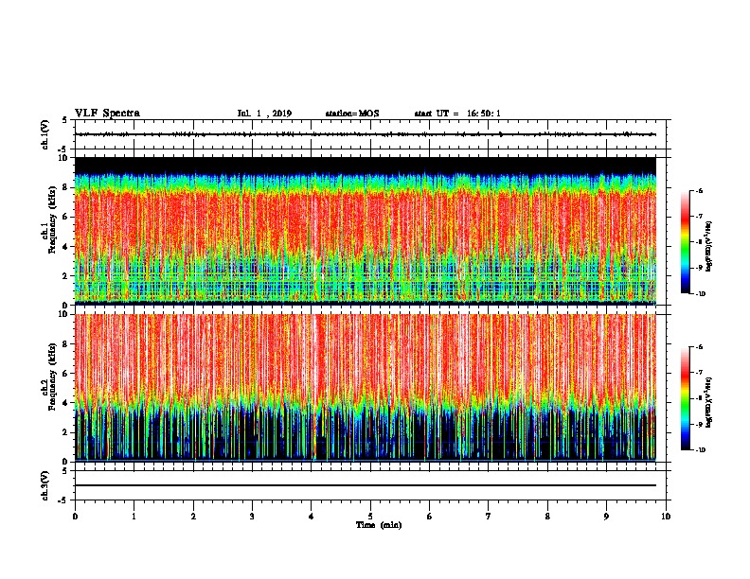750x579 pixels.
Task: Click the "0" tick on the time axis
Action: tap(75, 517)
